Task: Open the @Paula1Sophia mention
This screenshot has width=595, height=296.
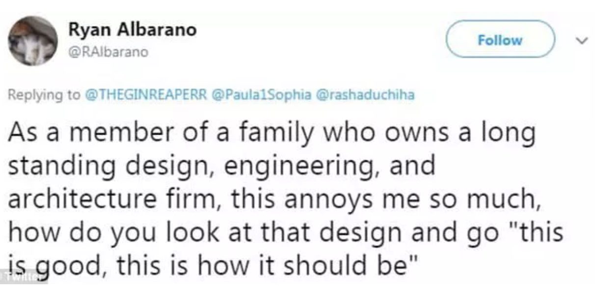Action: [x=261, y=95]
